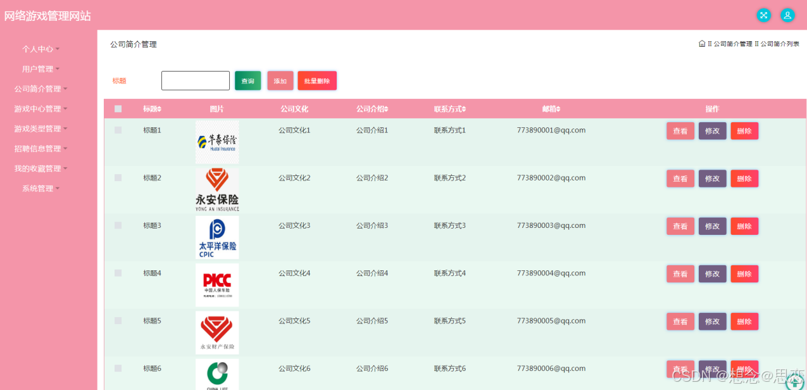Expand the 我的收藏管理 sidebar menu

point(41,168)
